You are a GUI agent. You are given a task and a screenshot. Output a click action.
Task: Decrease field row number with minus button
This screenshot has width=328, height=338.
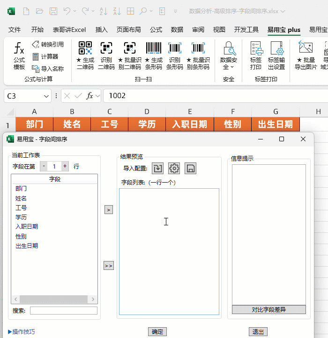pyautogui.click(x=44, y=166)
